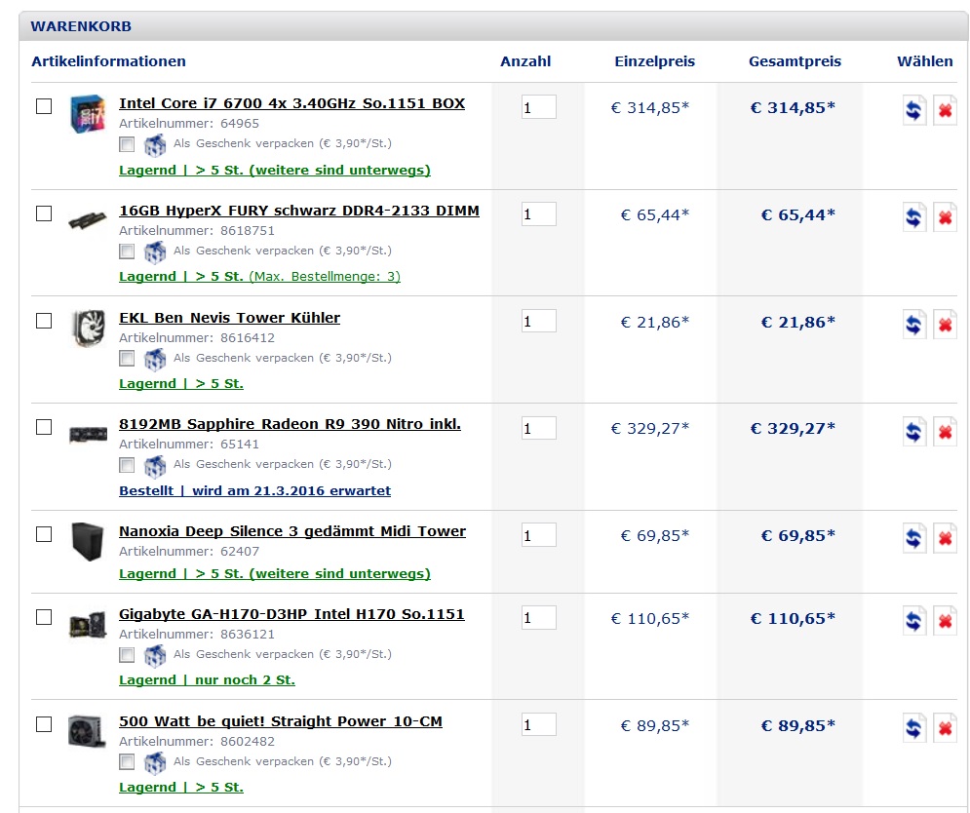
Task: Open Intel Core i7 6700 product link
Action: (x=292, y=103)
